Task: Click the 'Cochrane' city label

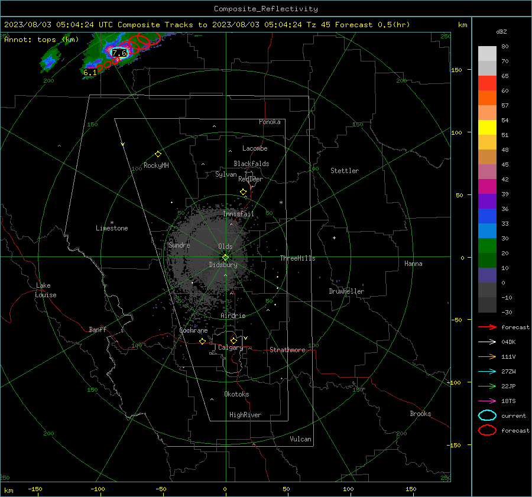Action: point(193,330)
